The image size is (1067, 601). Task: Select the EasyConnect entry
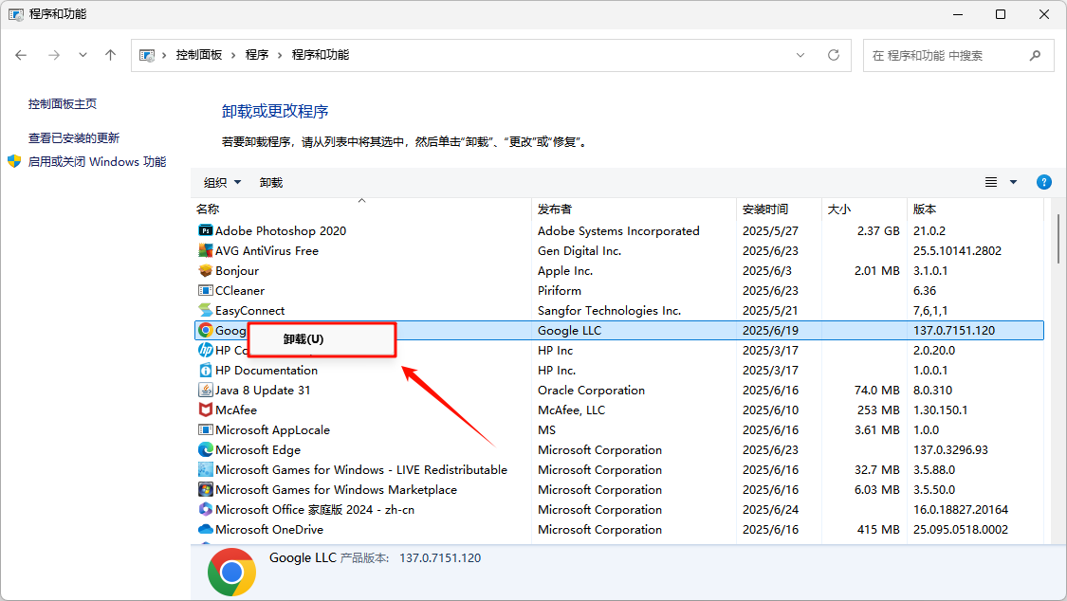(x=619, y=310)
